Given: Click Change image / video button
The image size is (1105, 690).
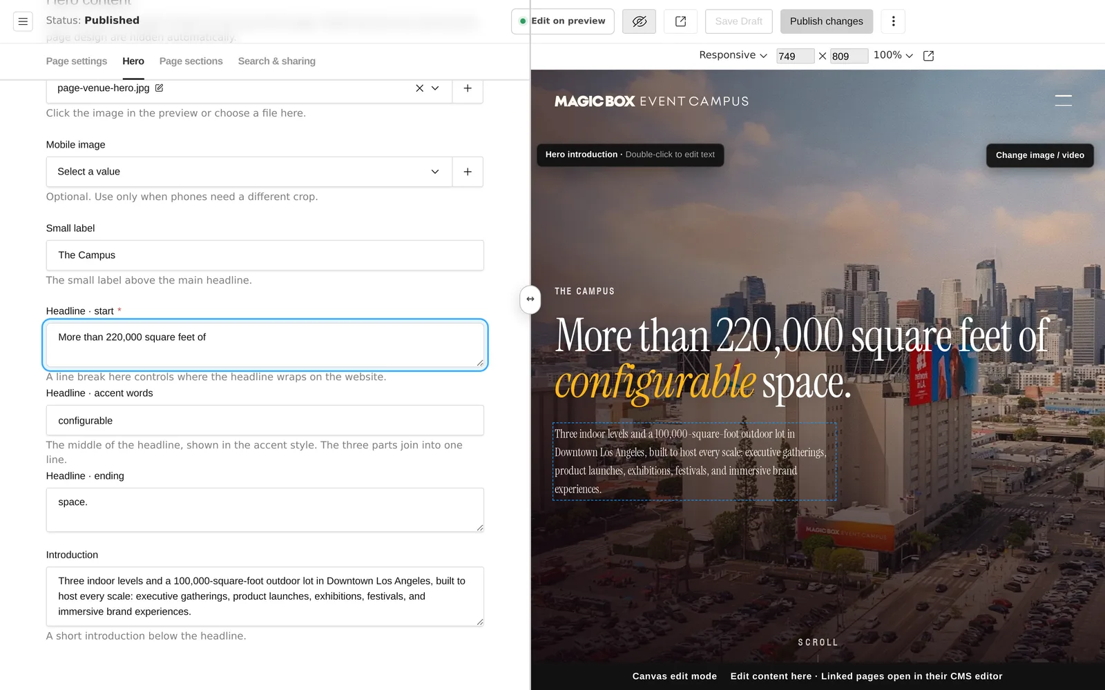Looking at the screenshot, I should 1039,155.
